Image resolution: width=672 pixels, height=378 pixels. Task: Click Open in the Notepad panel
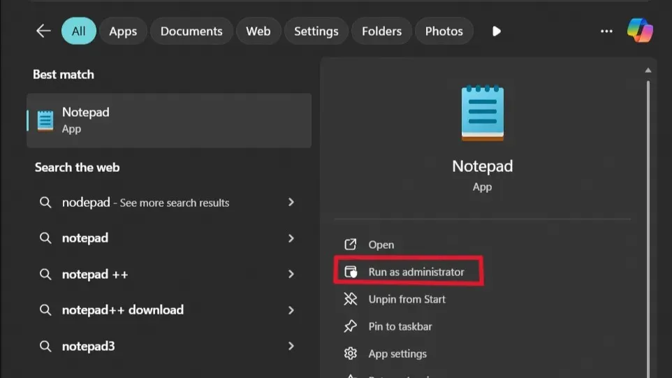coord(381,245)
